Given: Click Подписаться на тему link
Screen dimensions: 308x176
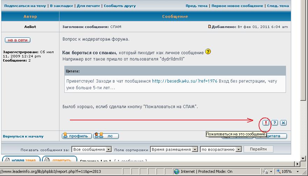Looking at the screenshot, I should (25, 6).
